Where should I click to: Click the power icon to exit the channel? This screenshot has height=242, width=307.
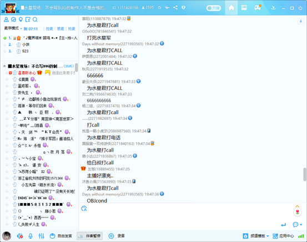(x=300, y=8)
